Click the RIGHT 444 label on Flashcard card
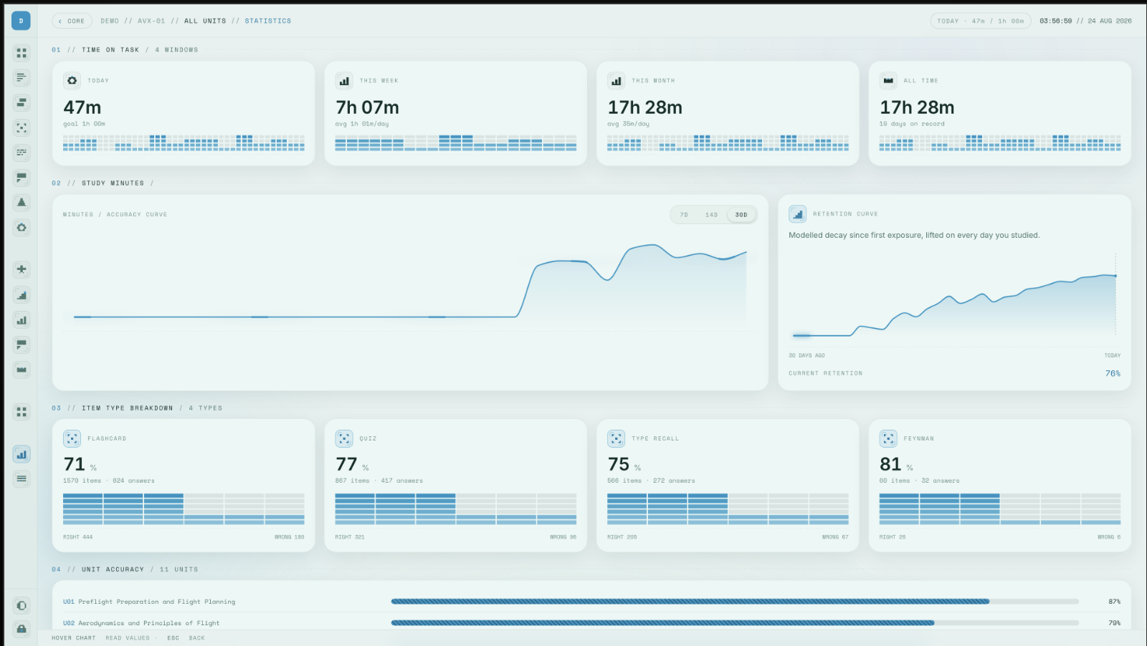Screen dimensions: 1147x646 (x=78, y=537)
